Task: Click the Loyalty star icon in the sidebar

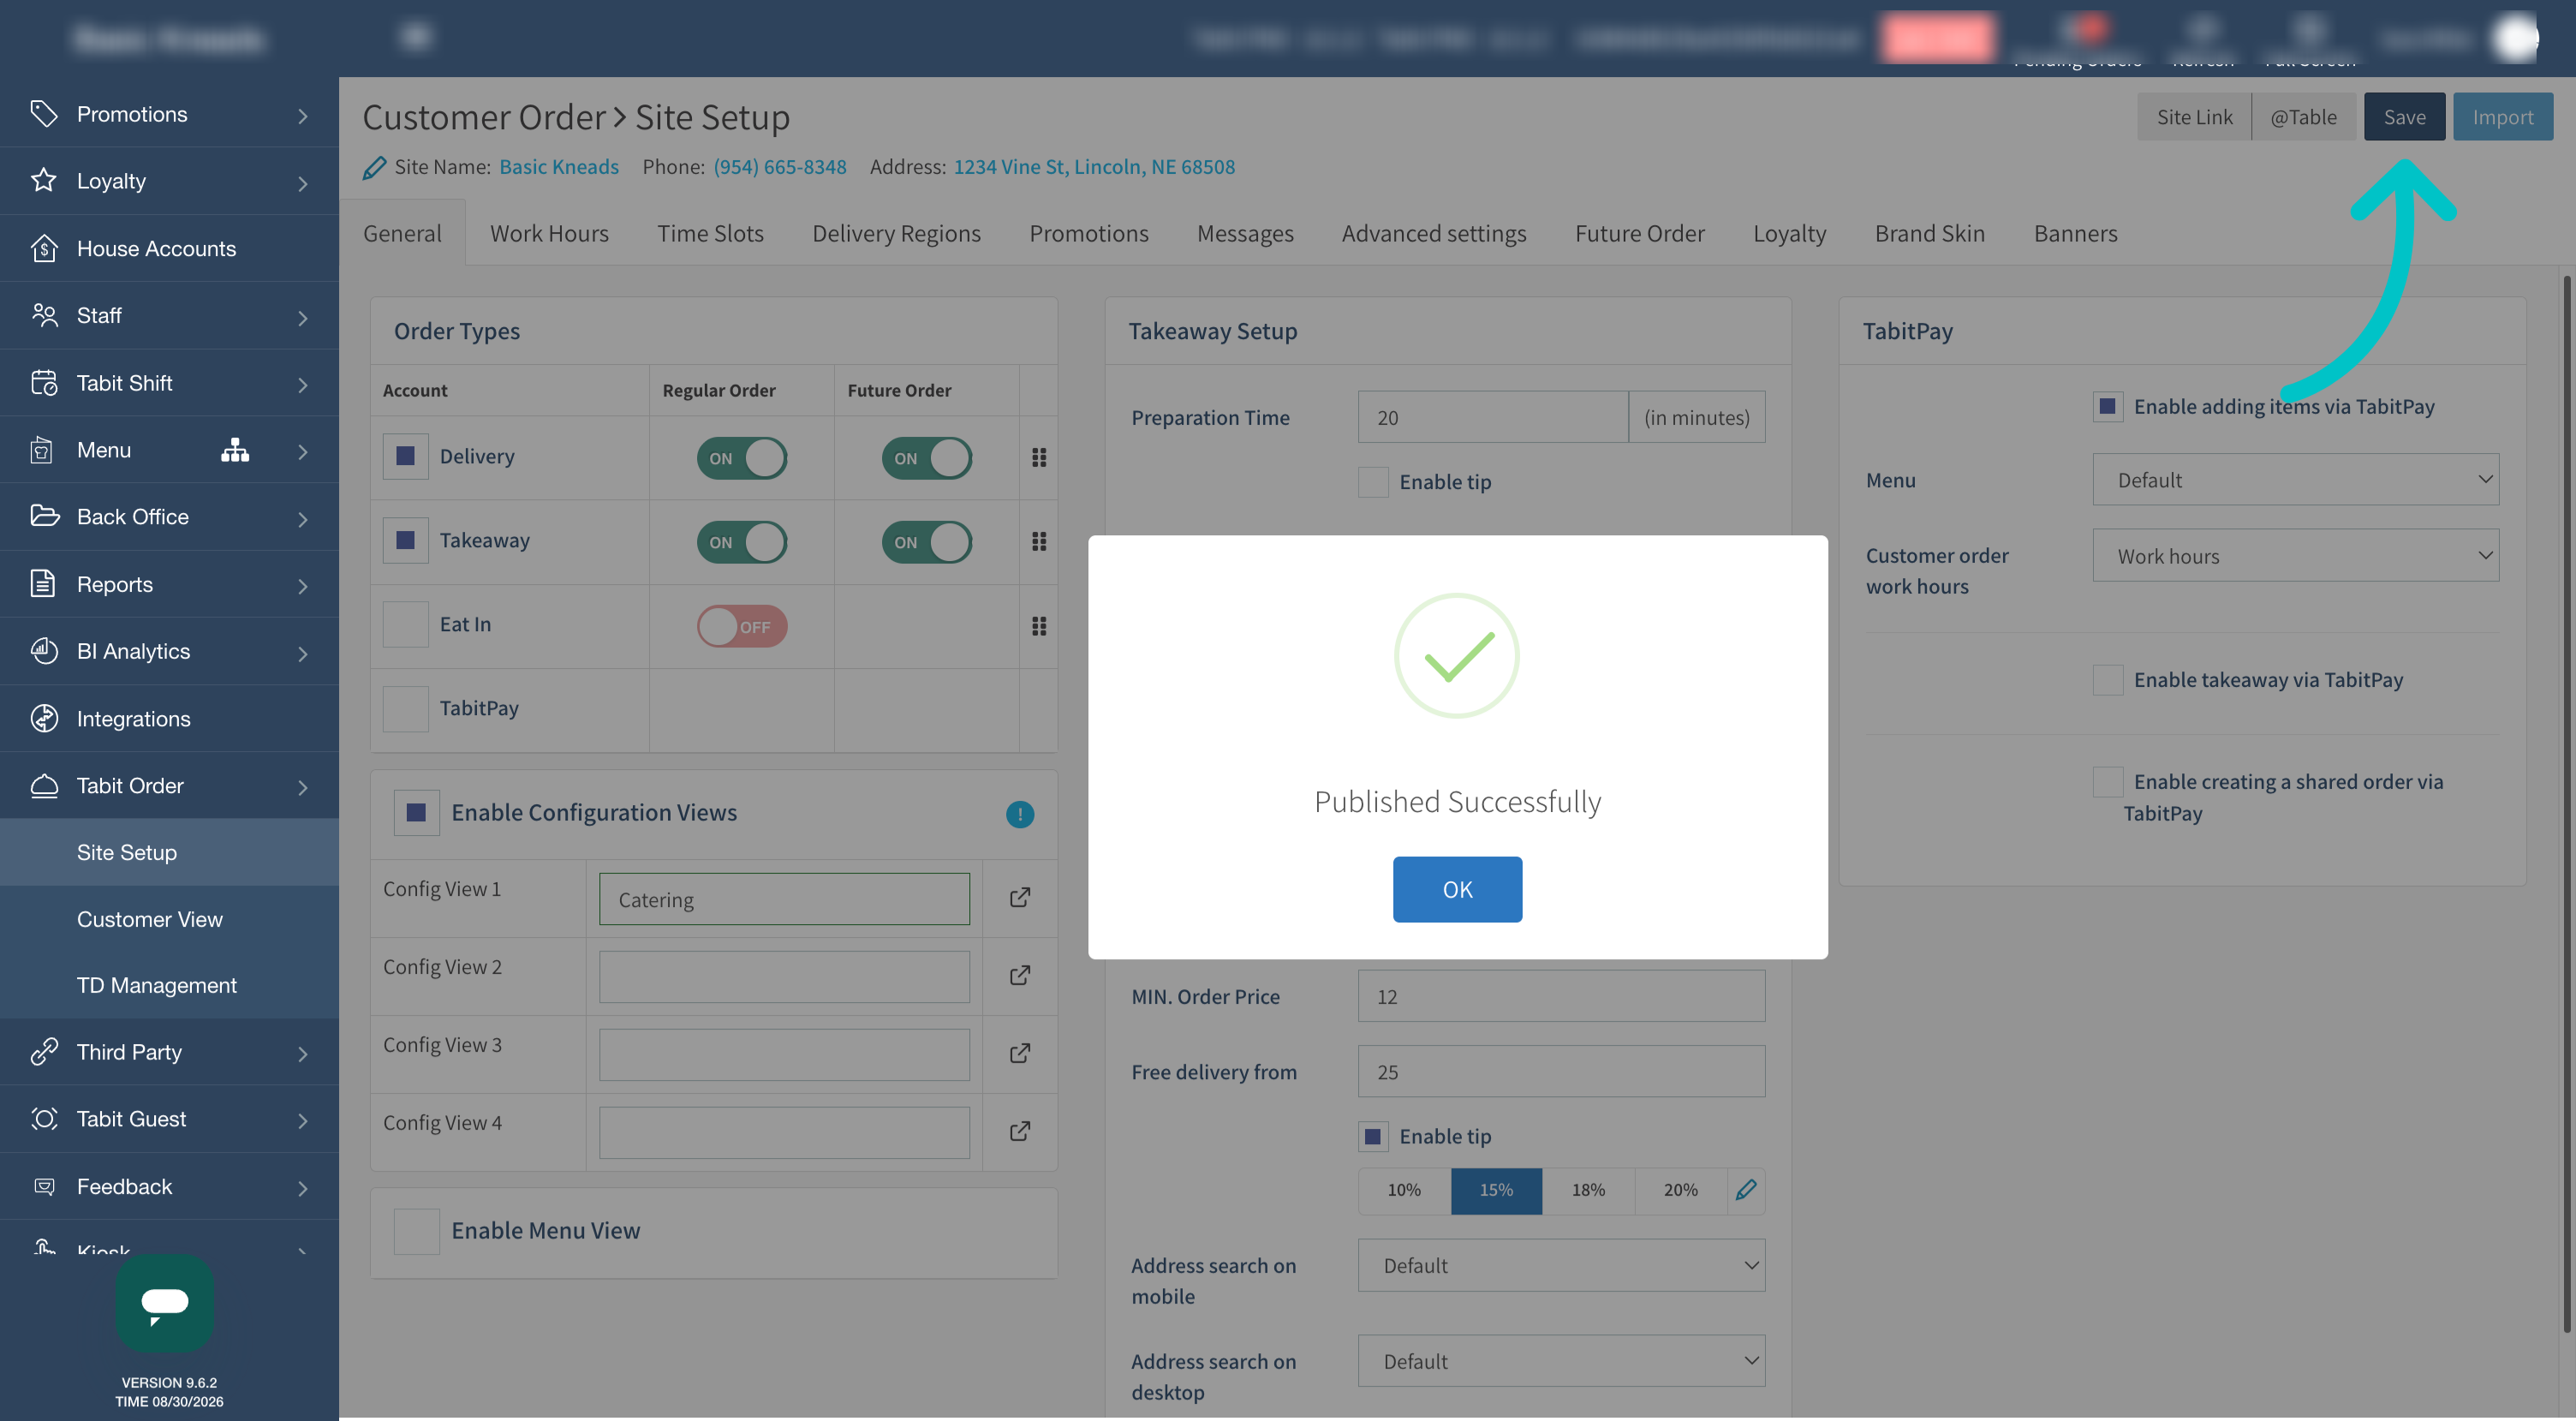Action: [43, 180]
